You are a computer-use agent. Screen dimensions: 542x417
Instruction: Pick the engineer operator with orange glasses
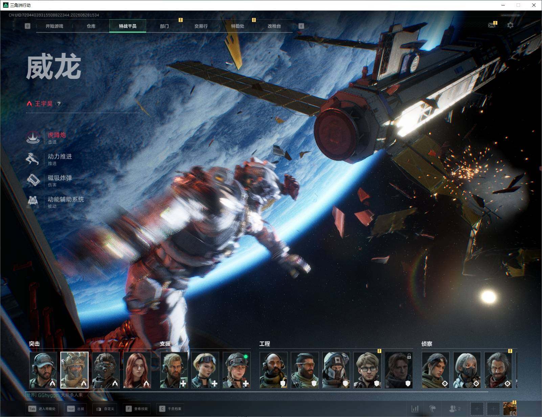[x=304, y=370]
